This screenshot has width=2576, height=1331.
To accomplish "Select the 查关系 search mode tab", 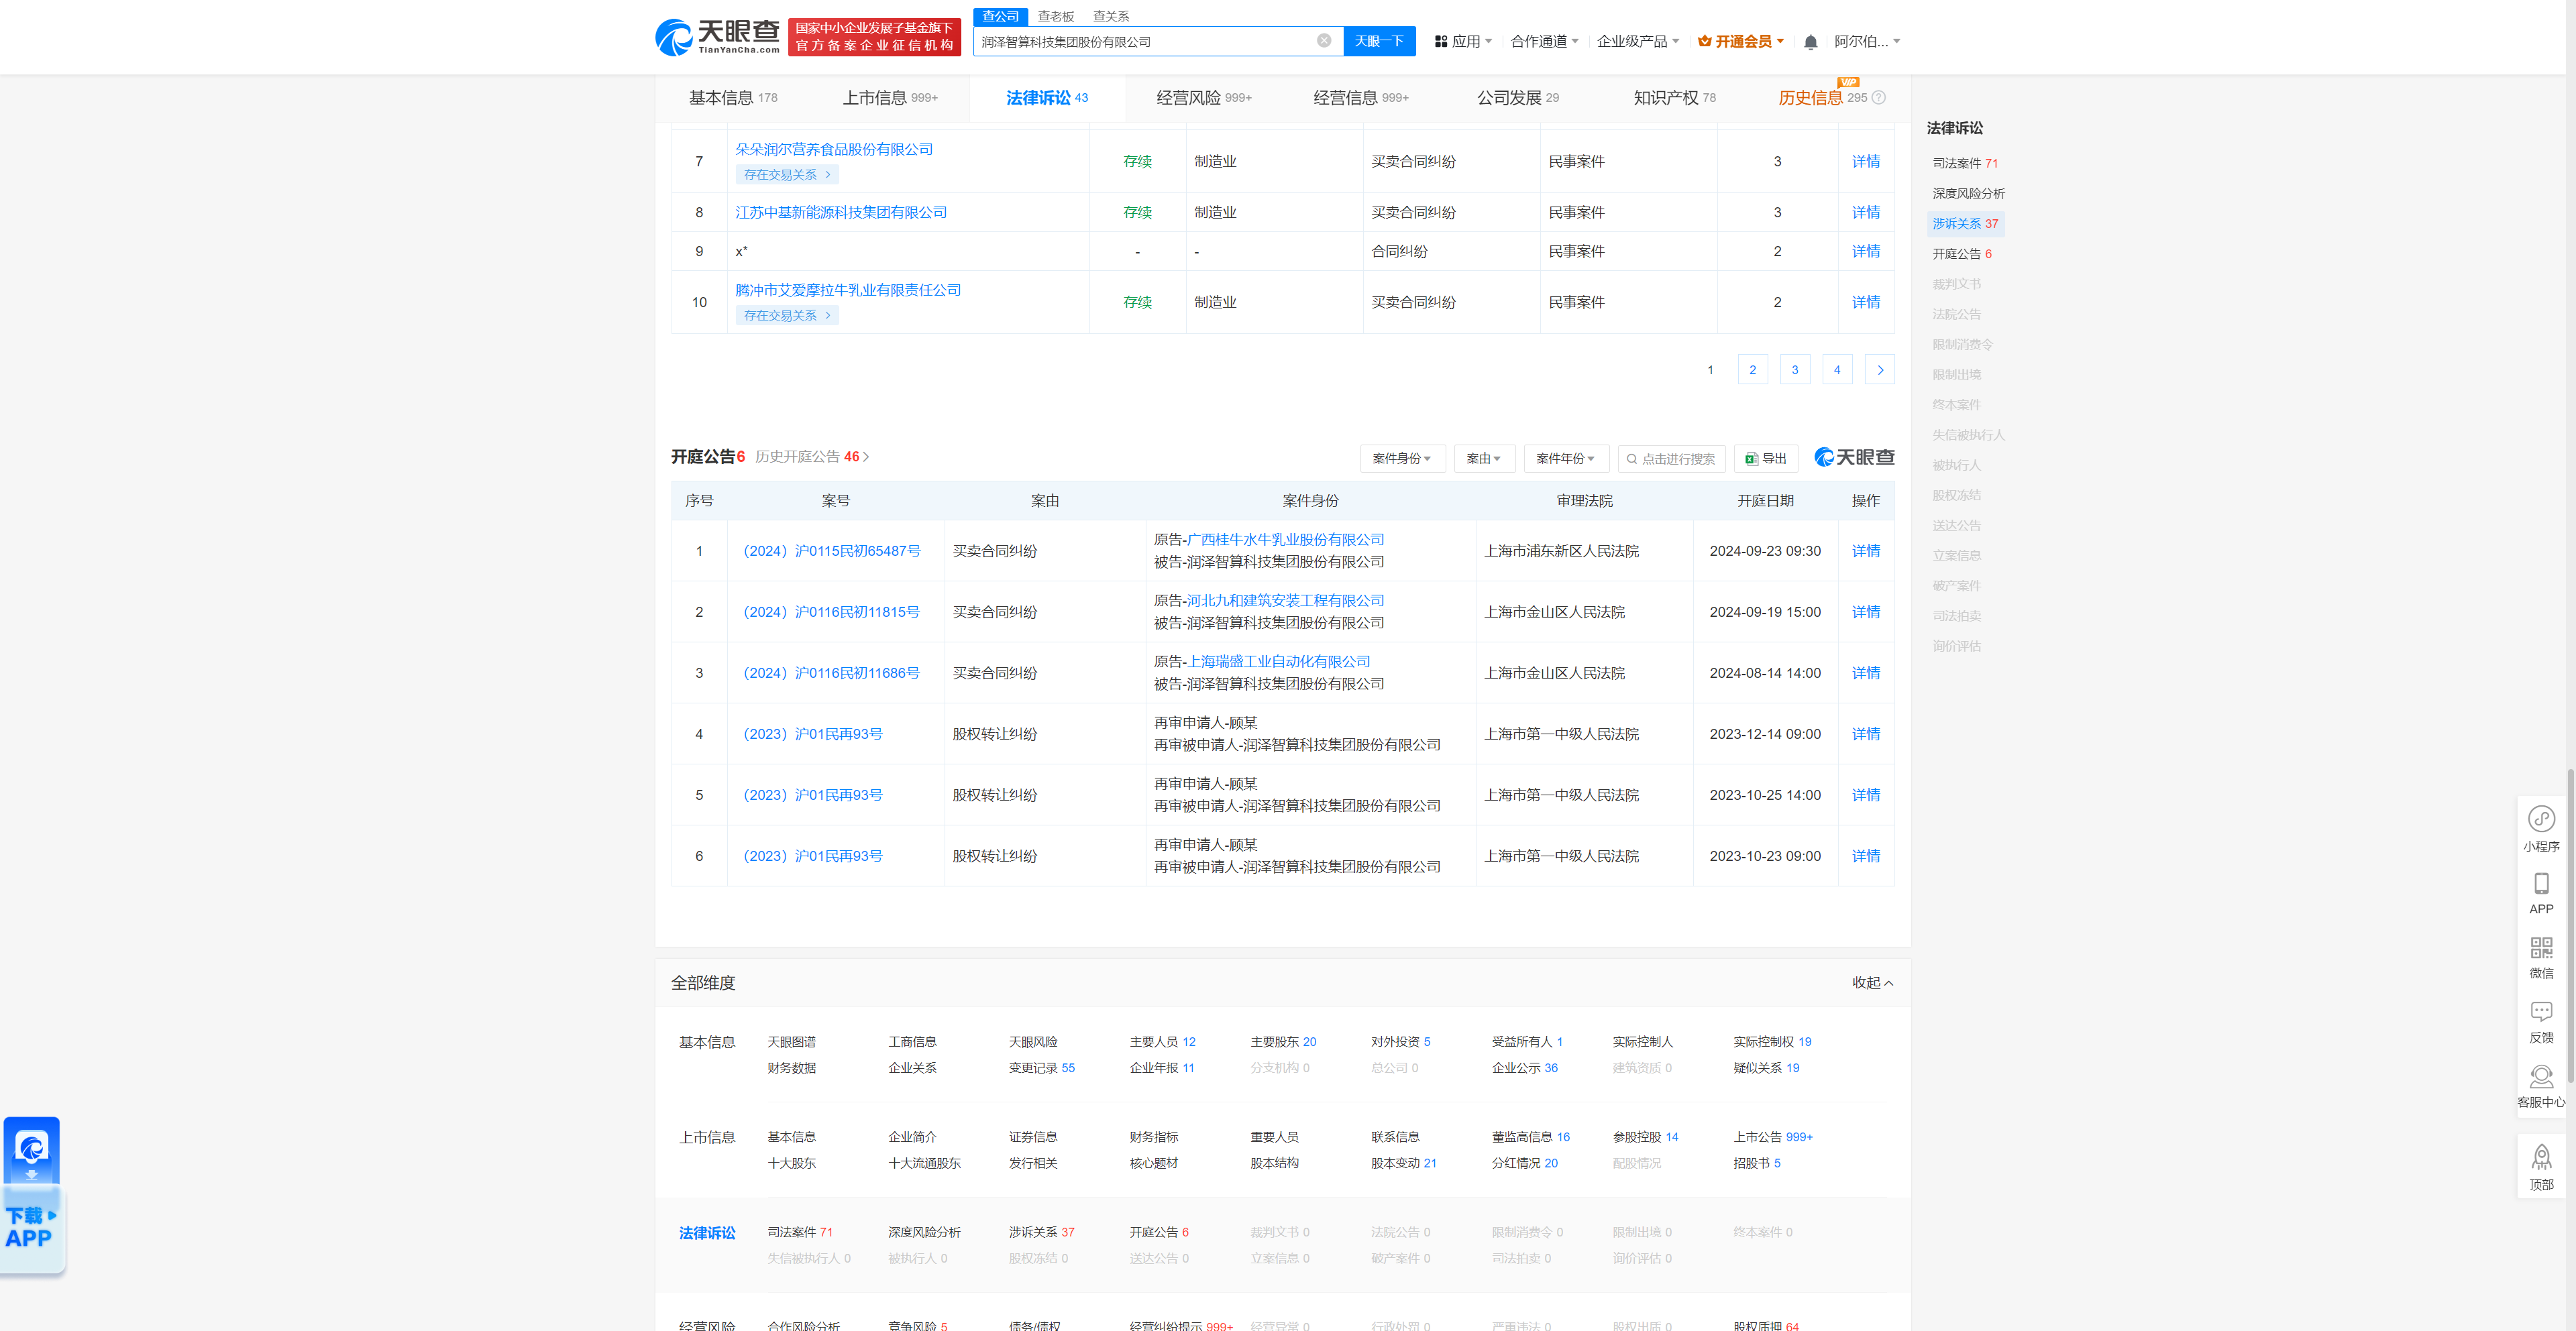I will pyautogui.click(x=1111, y=16).
